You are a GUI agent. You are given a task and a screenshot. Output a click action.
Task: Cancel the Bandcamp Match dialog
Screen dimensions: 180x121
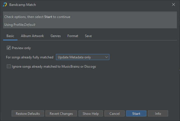(115, 113)
